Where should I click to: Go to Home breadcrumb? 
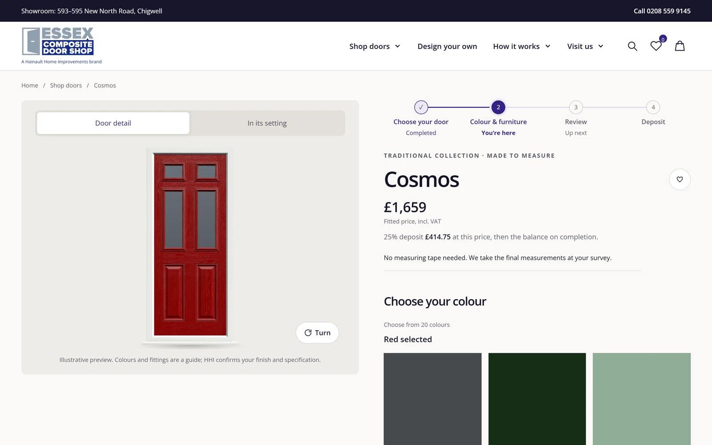pos(30,85)
